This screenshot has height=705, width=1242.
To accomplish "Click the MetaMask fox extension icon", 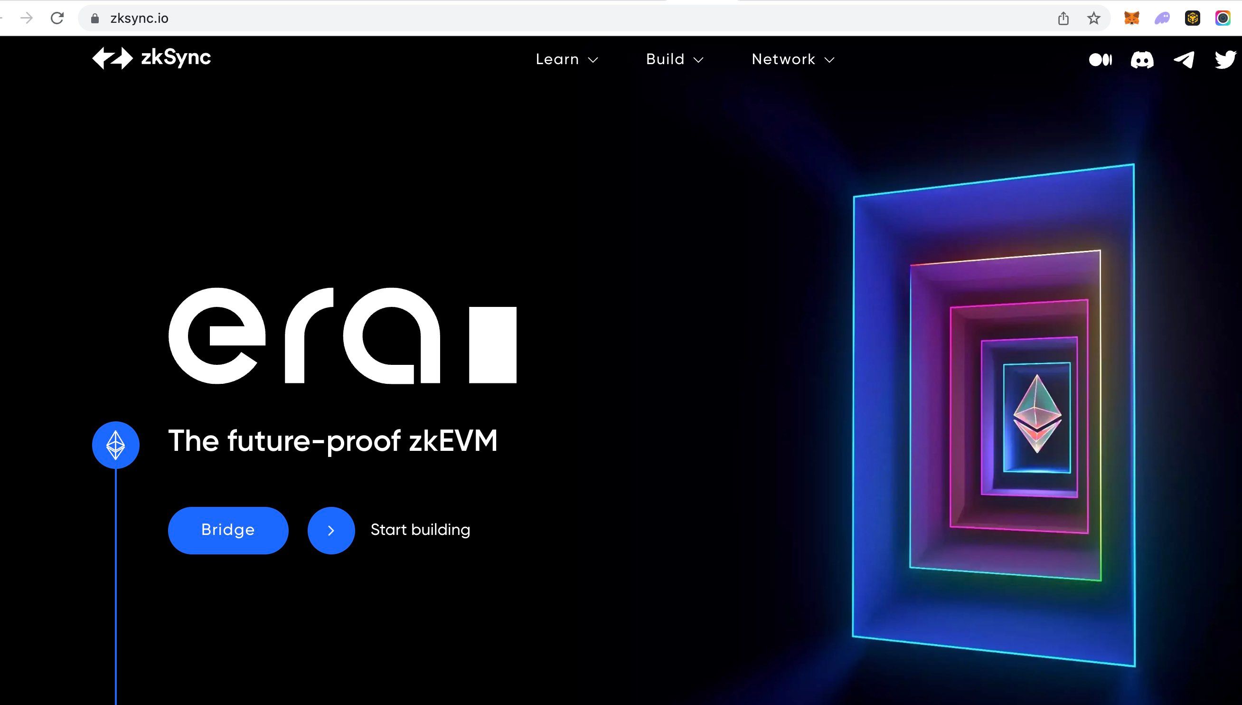I will (1132, 19).
